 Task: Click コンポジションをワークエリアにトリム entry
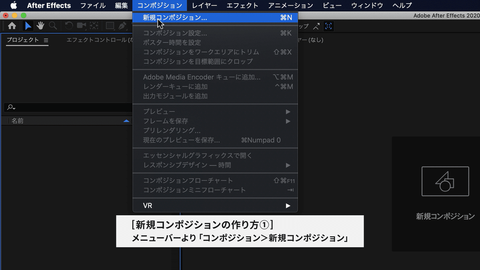[215, 52]
